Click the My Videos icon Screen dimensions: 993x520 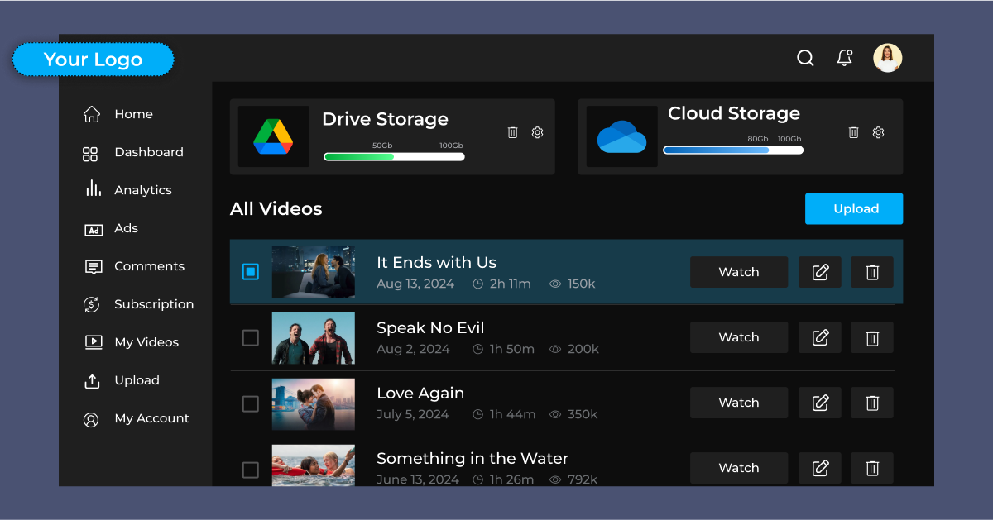click(x=92, y=341)
